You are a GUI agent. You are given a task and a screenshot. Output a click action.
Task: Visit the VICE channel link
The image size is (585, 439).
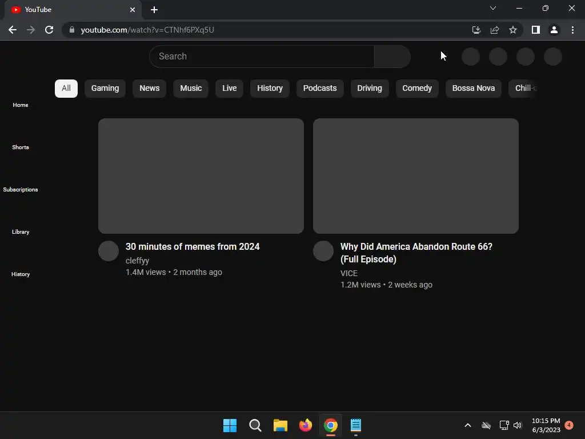click(x=349, y=273)
